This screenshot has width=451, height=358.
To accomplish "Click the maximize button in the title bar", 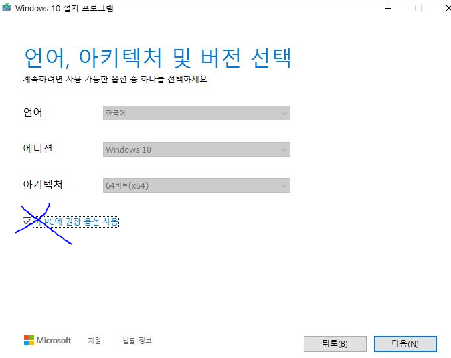I will point(418,8).
